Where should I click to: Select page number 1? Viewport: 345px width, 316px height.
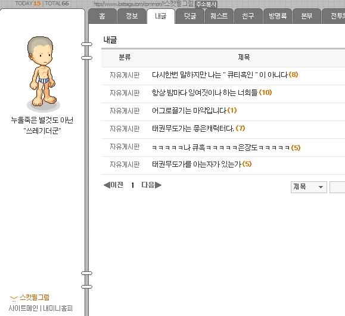(x=132, y=185)
